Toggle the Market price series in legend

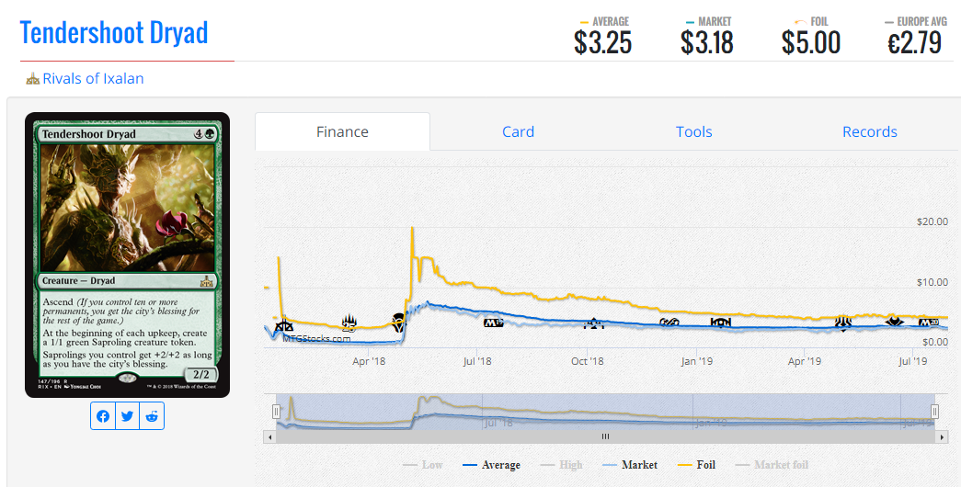click(630, 465)
